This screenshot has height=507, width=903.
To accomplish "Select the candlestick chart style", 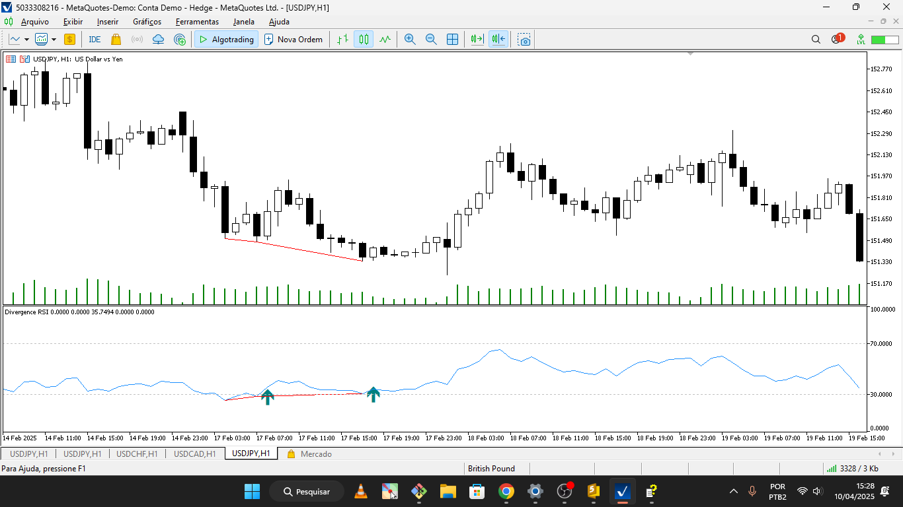I will (x=362, y=39).
